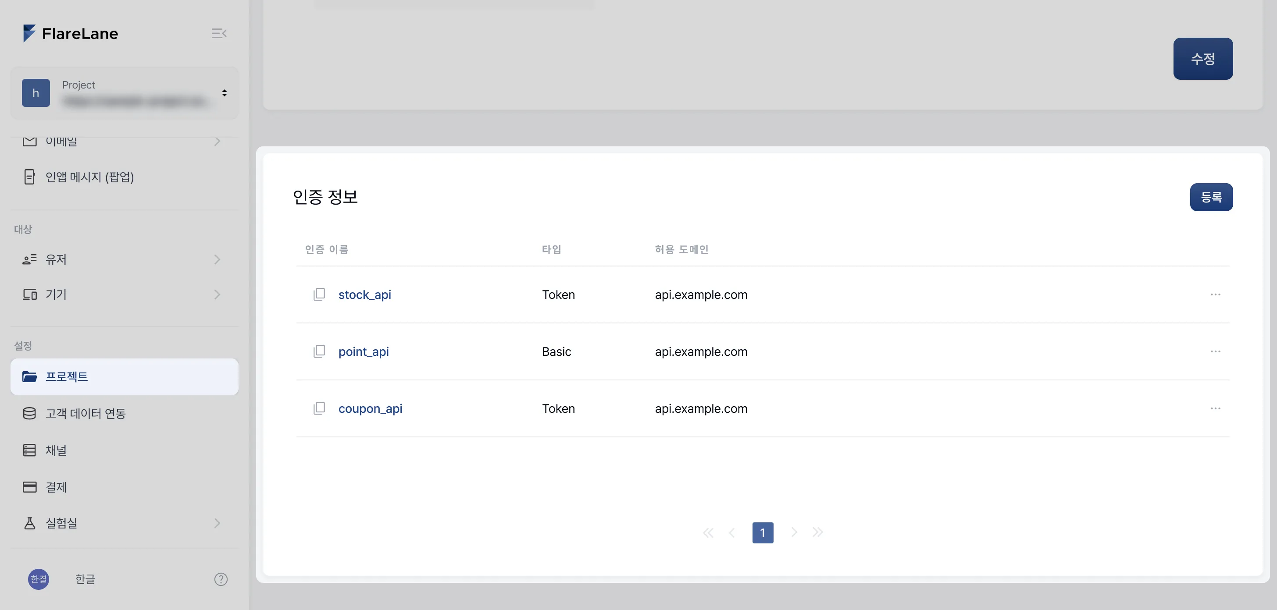Go to next page arrow

pyautogui.click(x=794, y=533)
